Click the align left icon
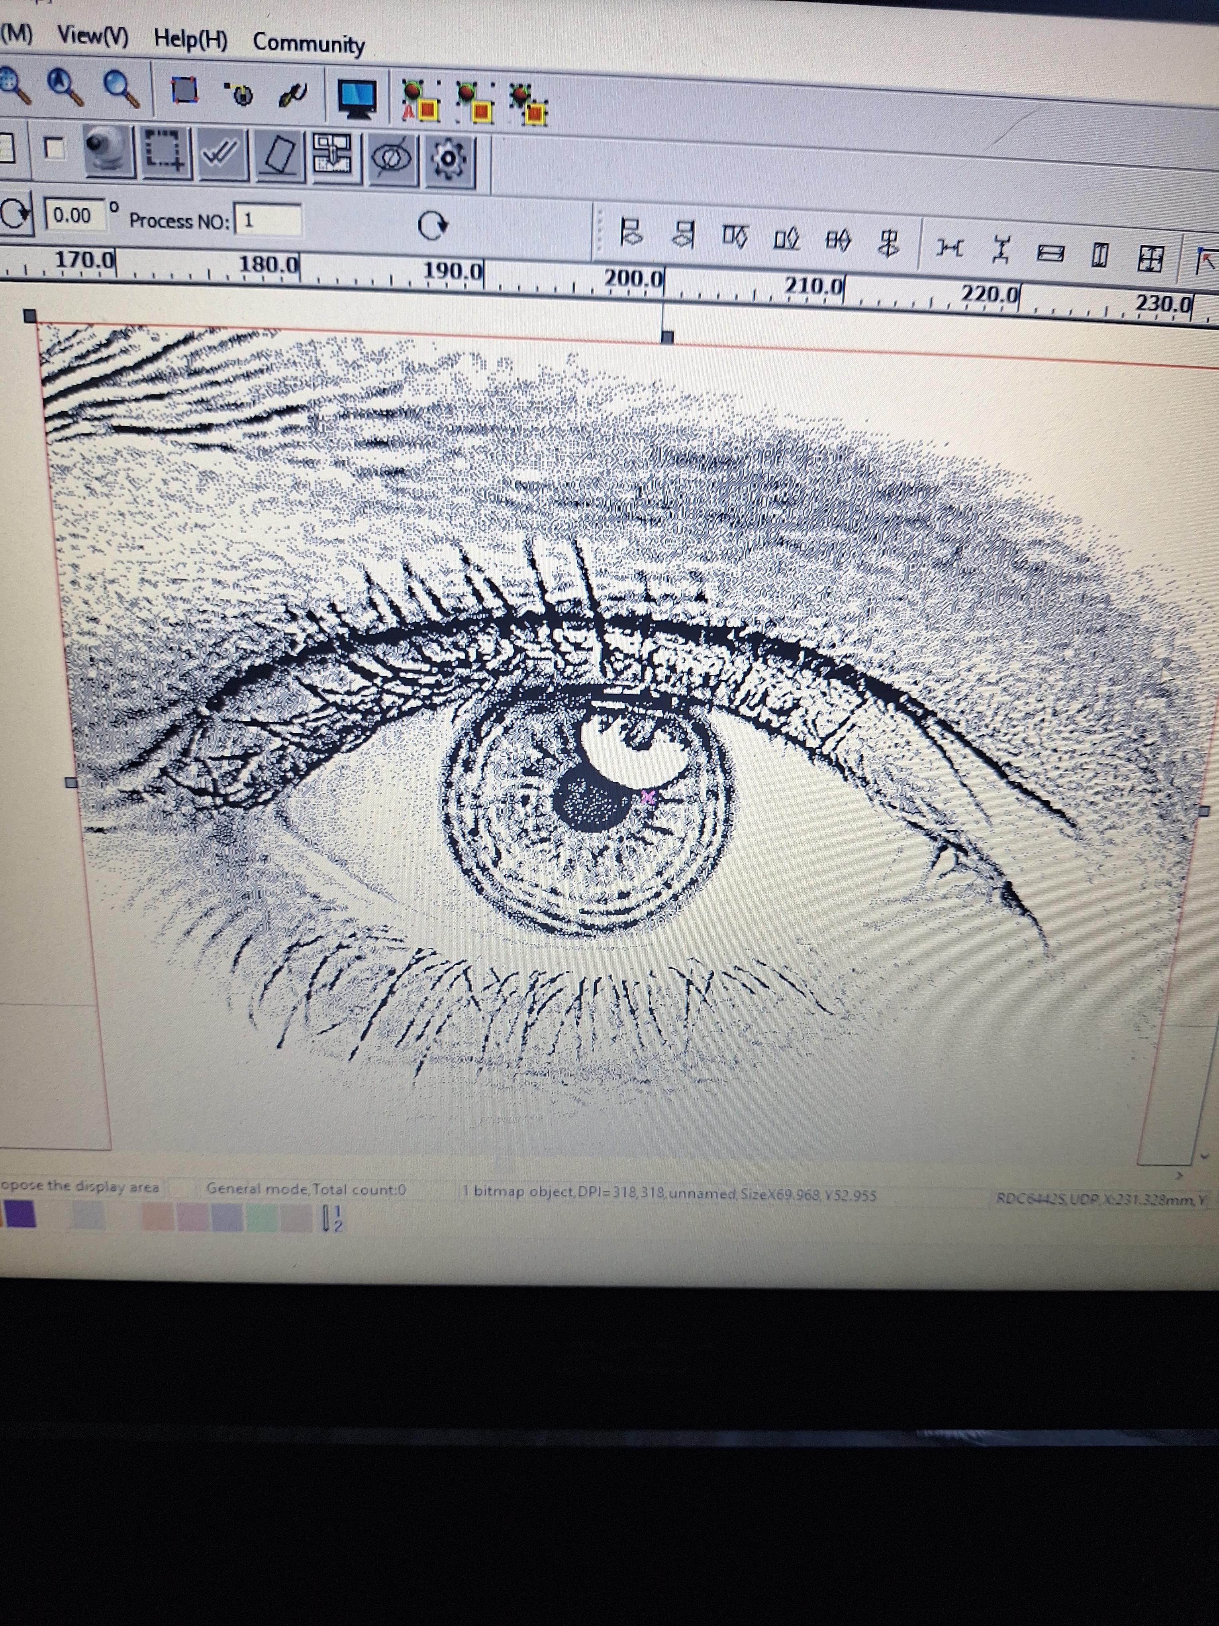 coord(631,232)
